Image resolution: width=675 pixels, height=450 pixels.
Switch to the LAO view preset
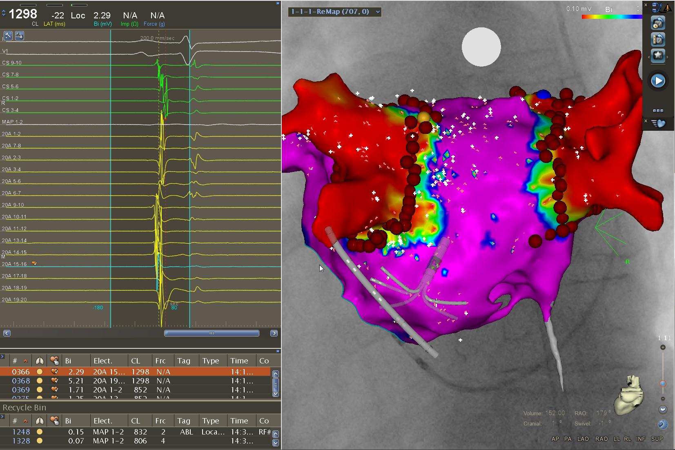coord(583,439)
